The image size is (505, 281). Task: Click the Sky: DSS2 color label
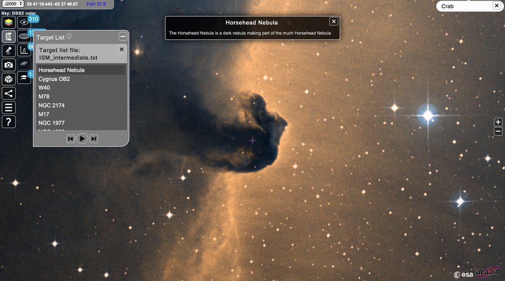(19, 13)
